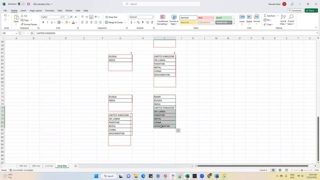This screenshot has width=320, height=180.
Task: Open Sort & Filter menu
Action: 283,20
